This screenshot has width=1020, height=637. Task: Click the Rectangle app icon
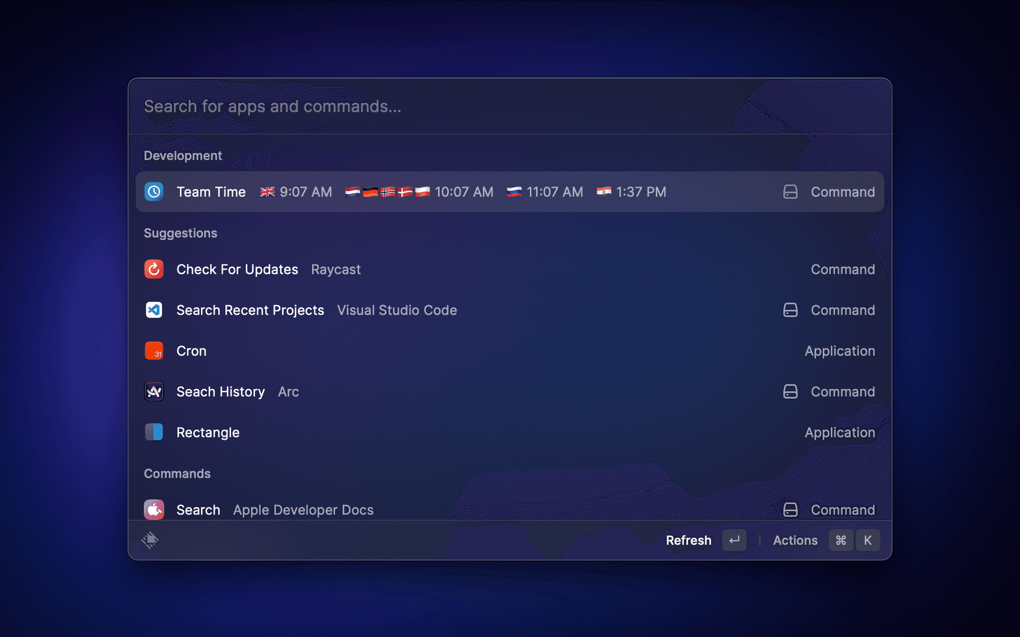tap(154, 432)
